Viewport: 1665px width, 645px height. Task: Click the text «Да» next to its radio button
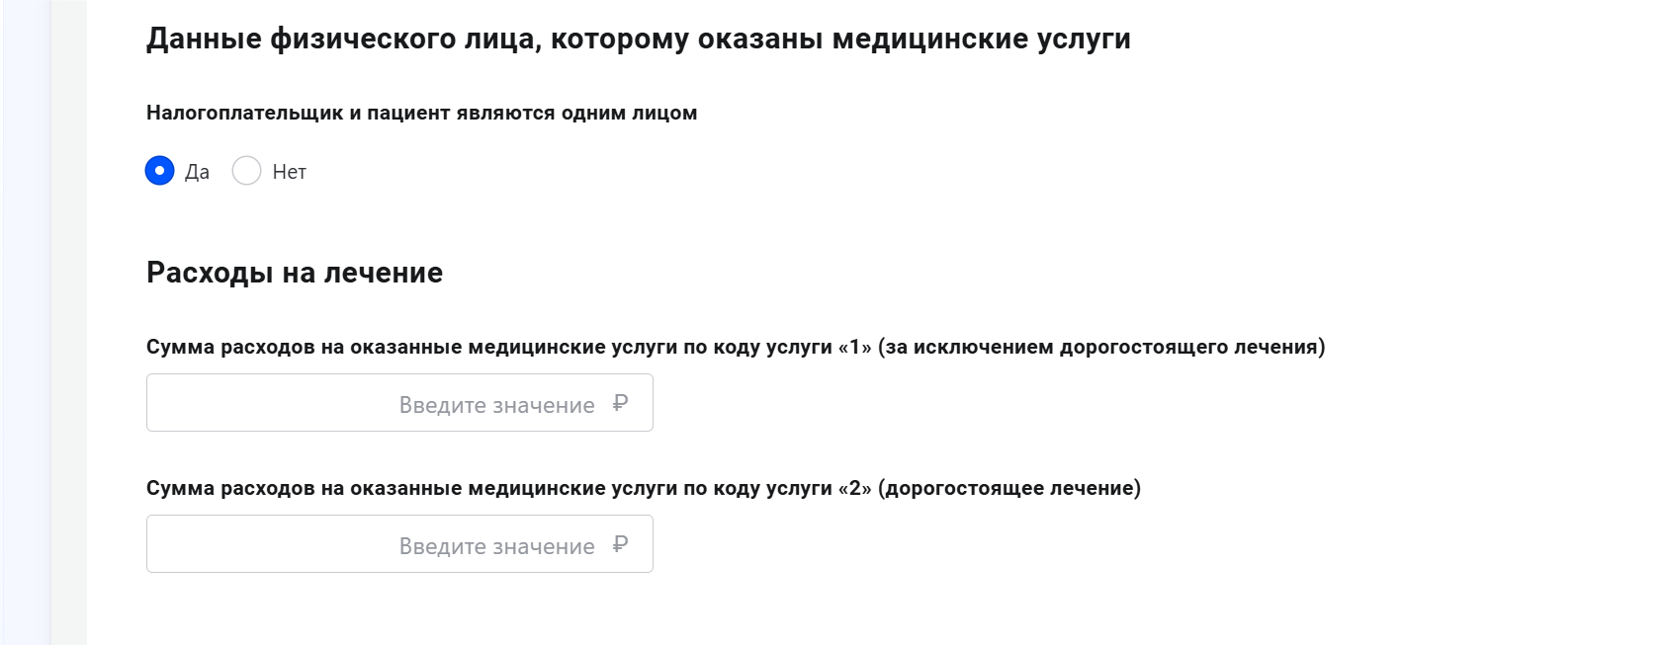tap(197, 171)
